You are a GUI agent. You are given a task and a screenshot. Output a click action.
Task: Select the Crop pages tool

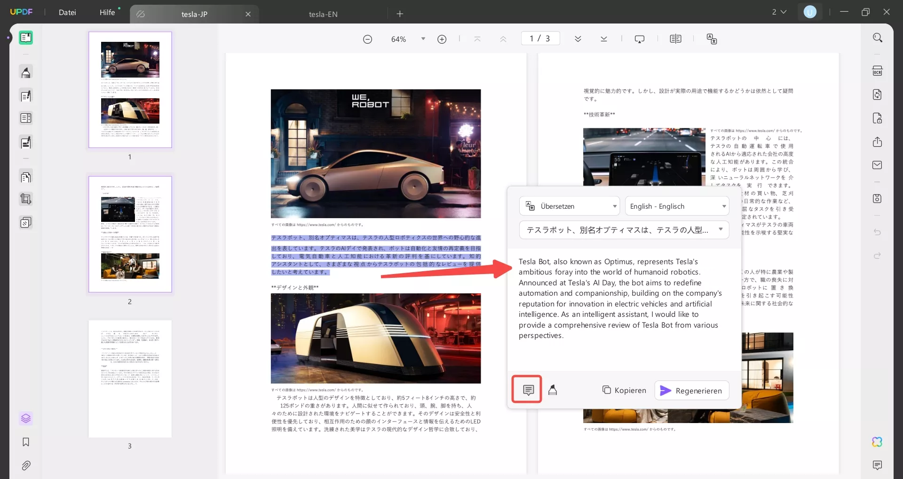[26, 198]
